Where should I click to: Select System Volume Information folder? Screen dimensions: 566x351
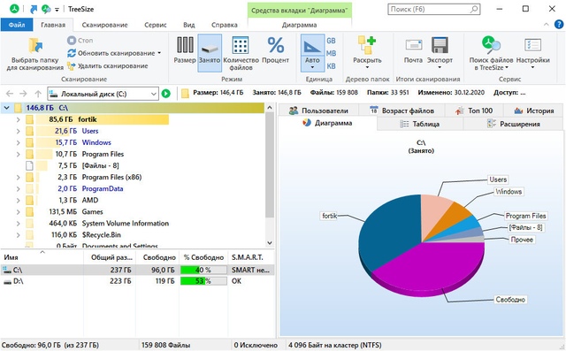point(126,224)
